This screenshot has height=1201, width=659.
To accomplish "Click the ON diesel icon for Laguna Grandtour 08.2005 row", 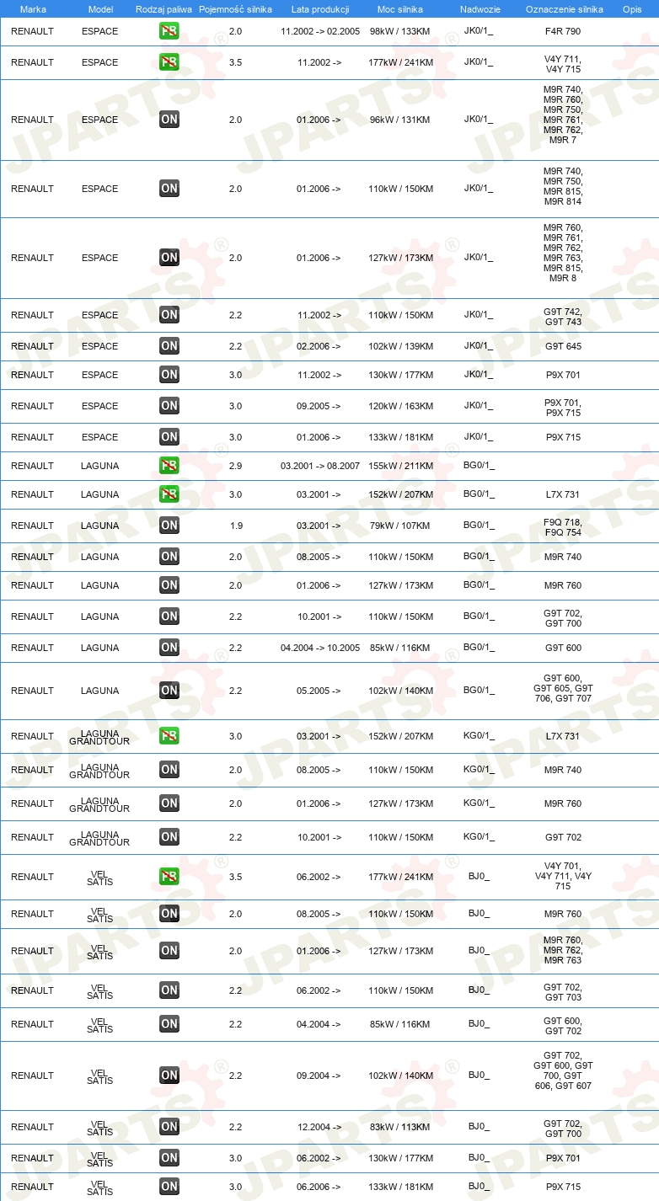I will point(169,770).
